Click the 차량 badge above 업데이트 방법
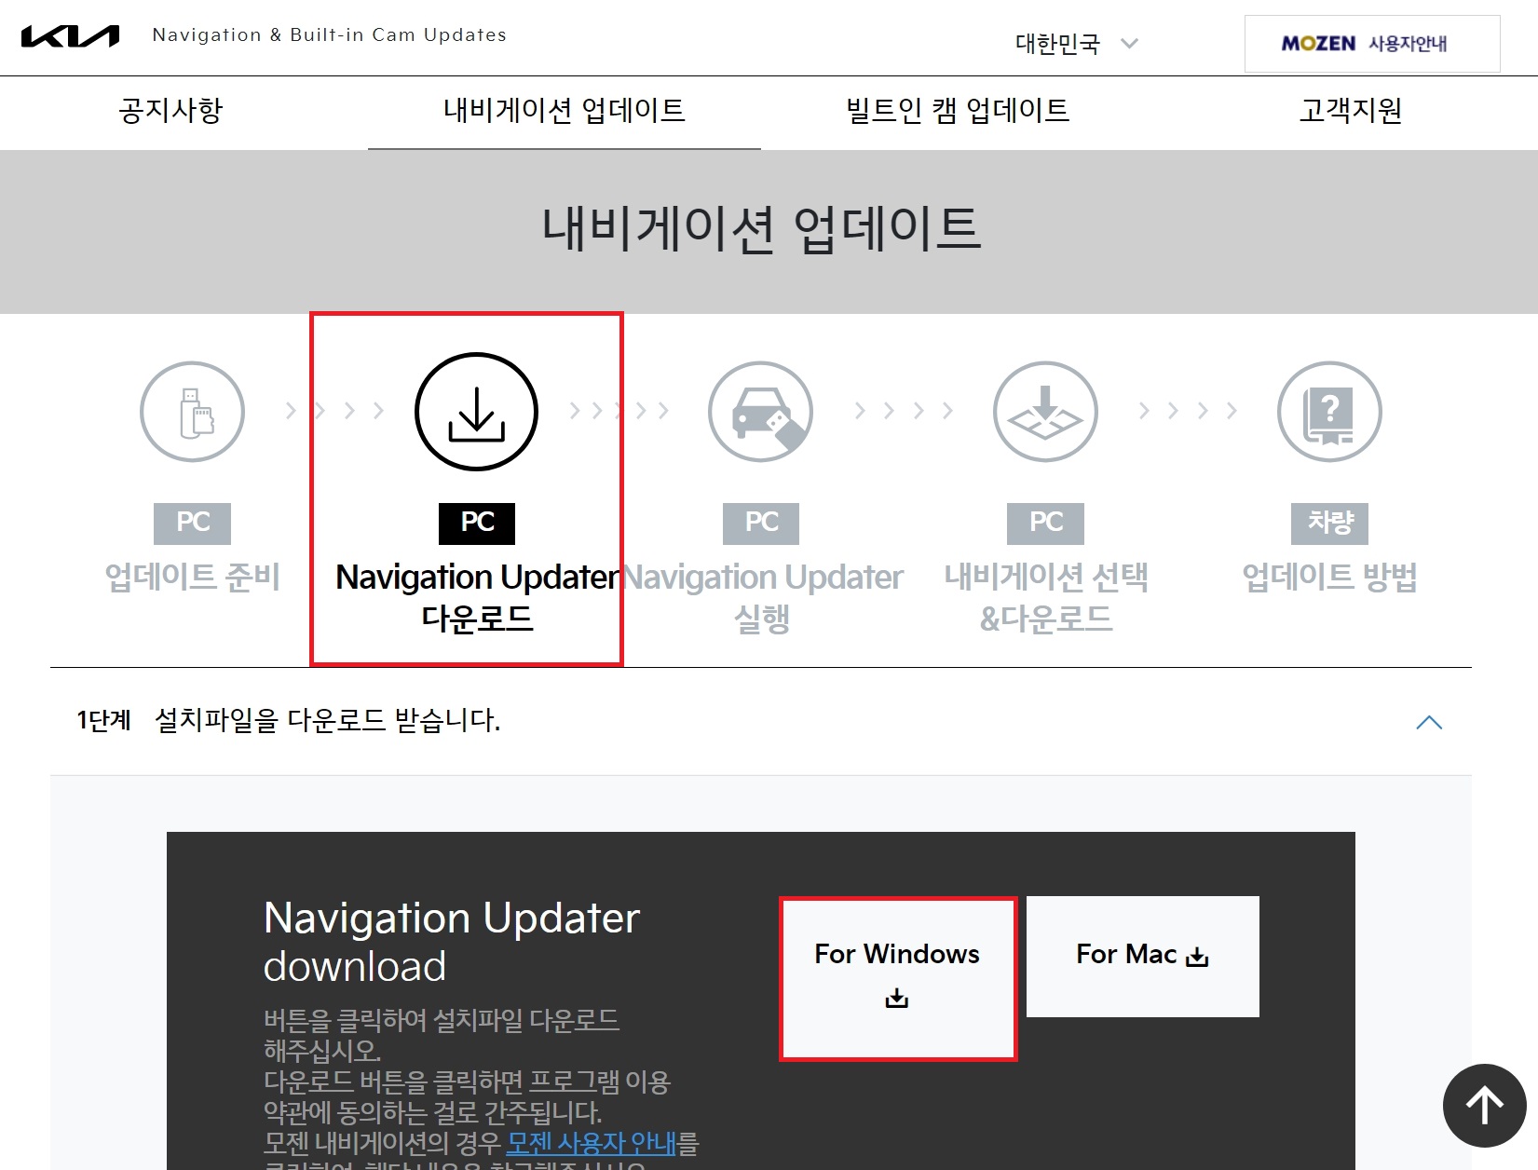 pyautogui.click(x=1329, y=523)
